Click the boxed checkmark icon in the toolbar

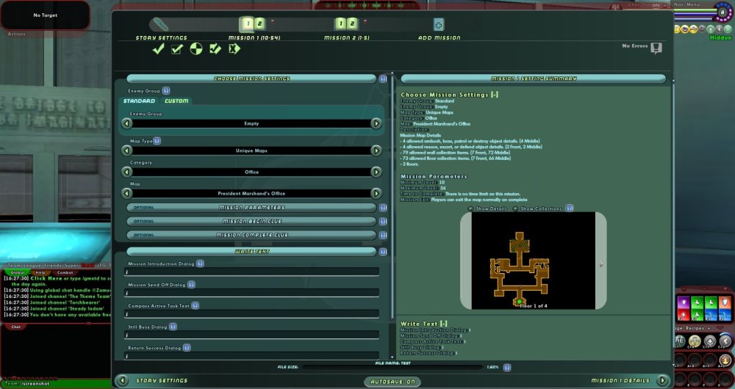[176, 48]
